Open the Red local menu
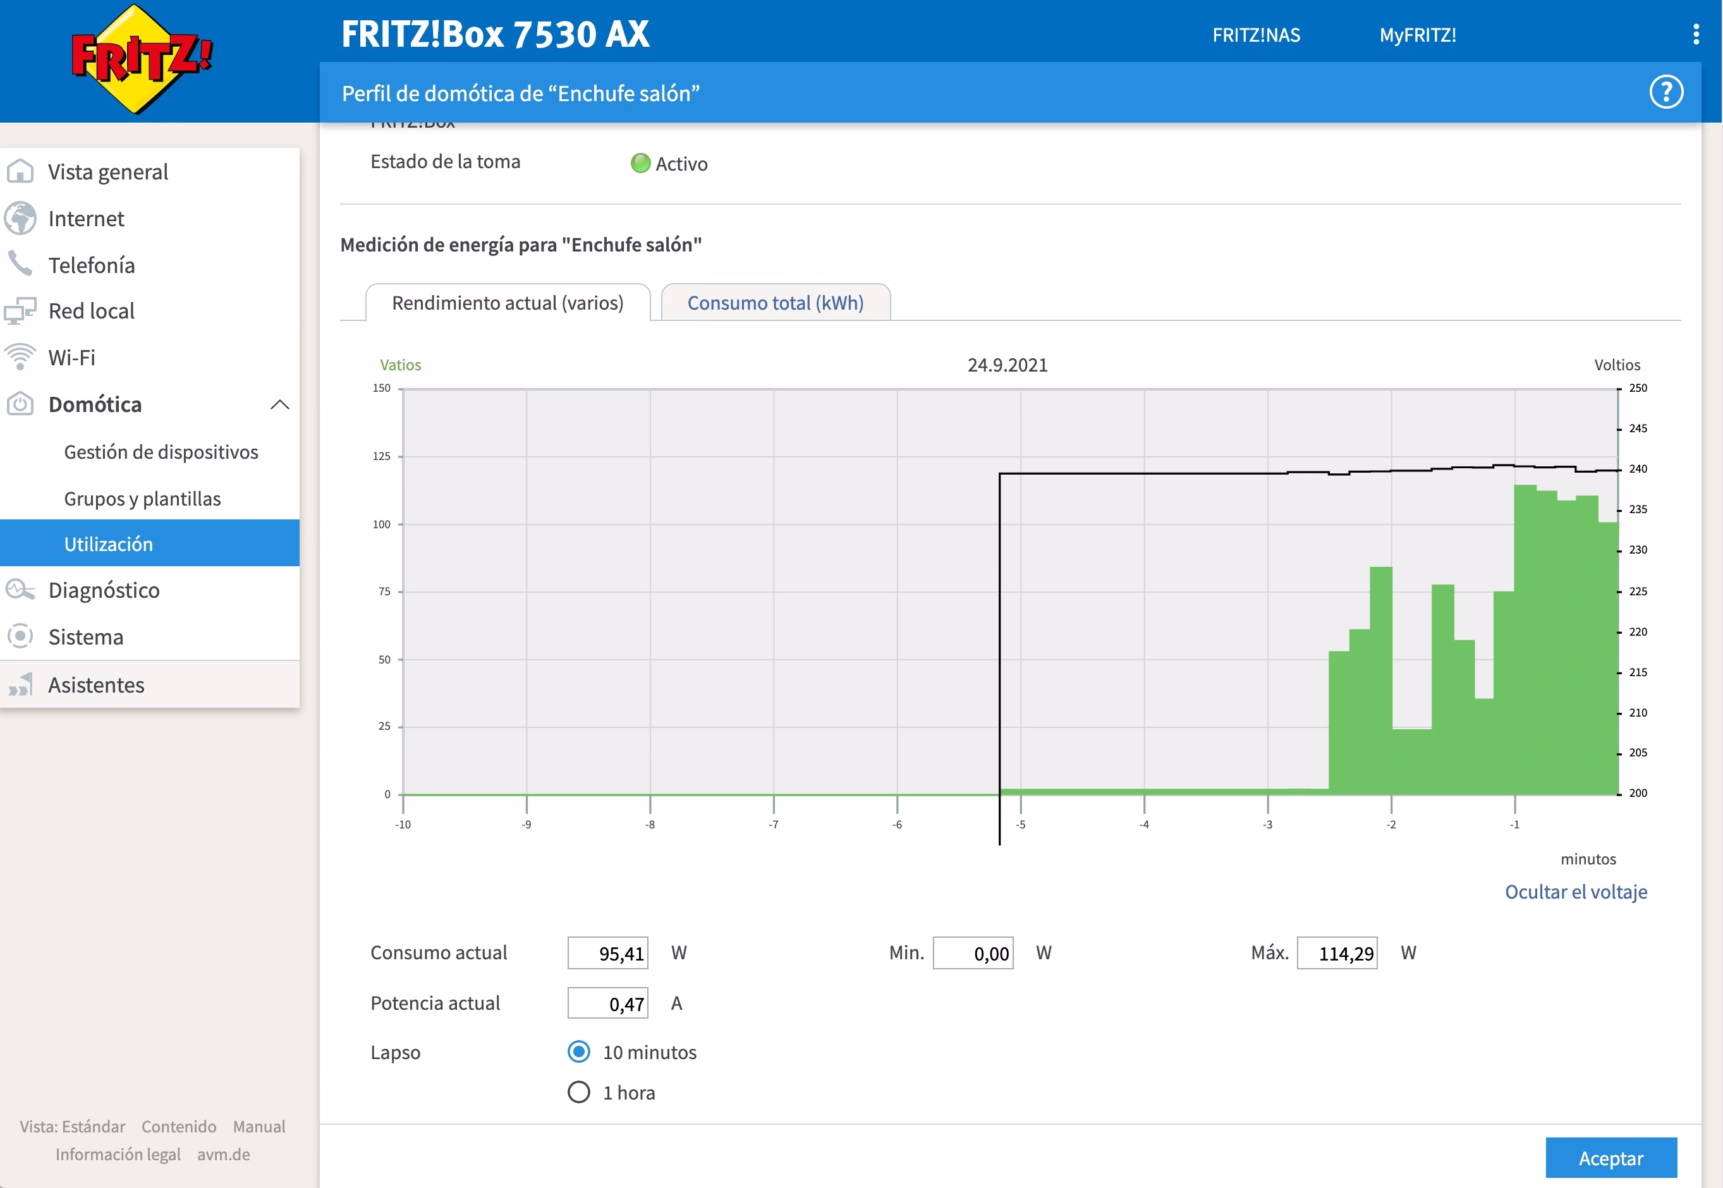This screenshot has height=1188, width=1723. click(150, 311)
